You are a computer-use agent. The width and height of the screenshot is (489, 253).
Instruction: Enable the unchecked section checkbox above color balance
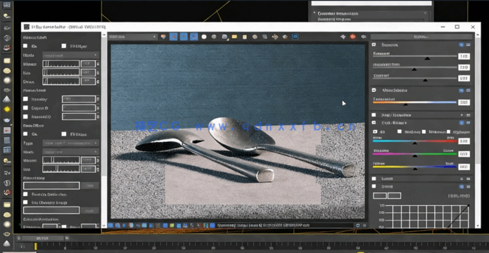click(374, 115)
